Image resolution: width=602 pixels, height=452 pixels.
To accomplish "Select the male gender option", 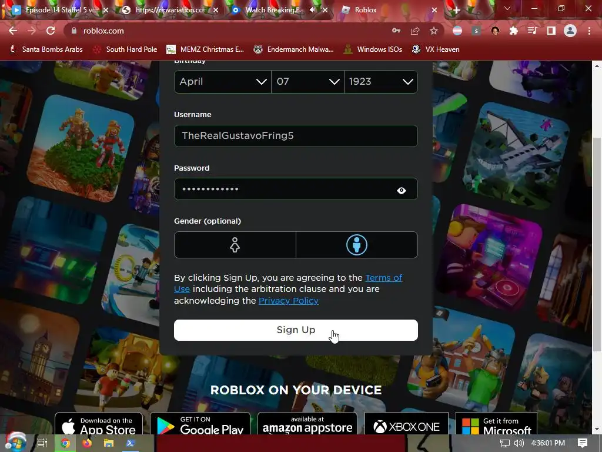I will point(357,245).
